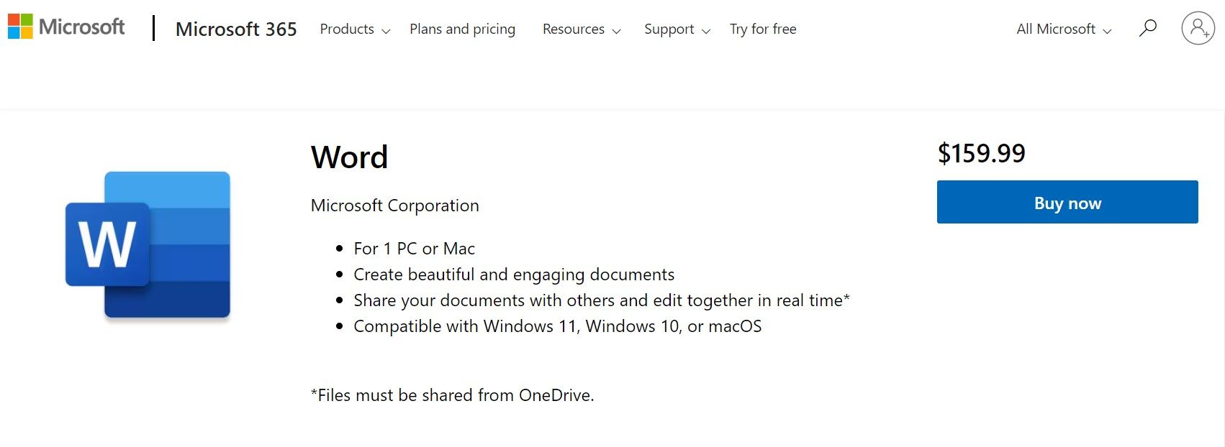Select Try for free in navigation

click(763, 29)
